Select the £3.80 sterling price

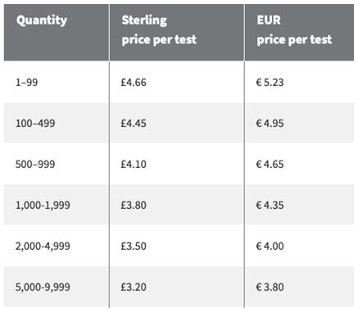[x=134, y=205]
